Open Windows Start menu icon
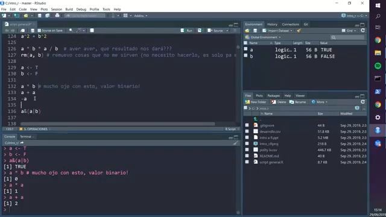The height and width of the screenshot is (217, 386). (x=378, y=5)
